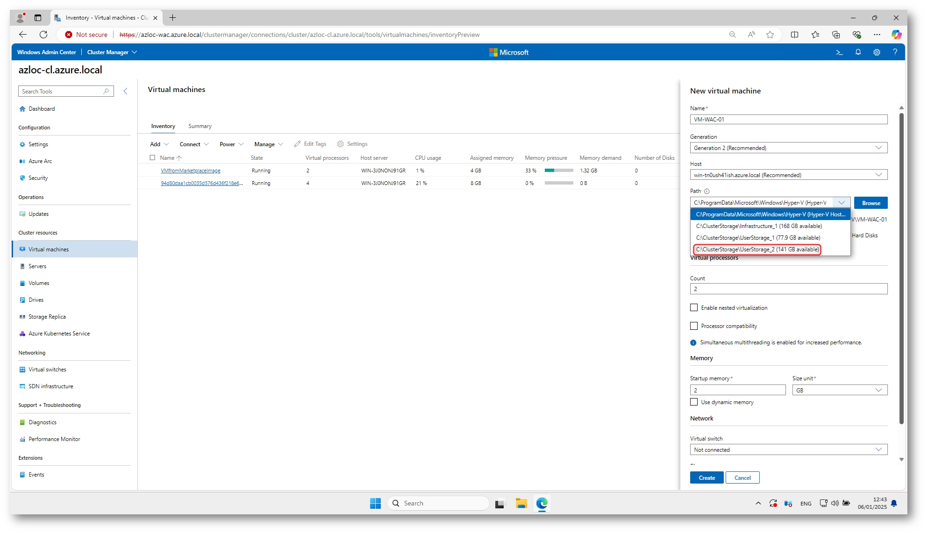Open the Host dropdown
This screenshot has width=927, height=534.
tap(789, 175)
